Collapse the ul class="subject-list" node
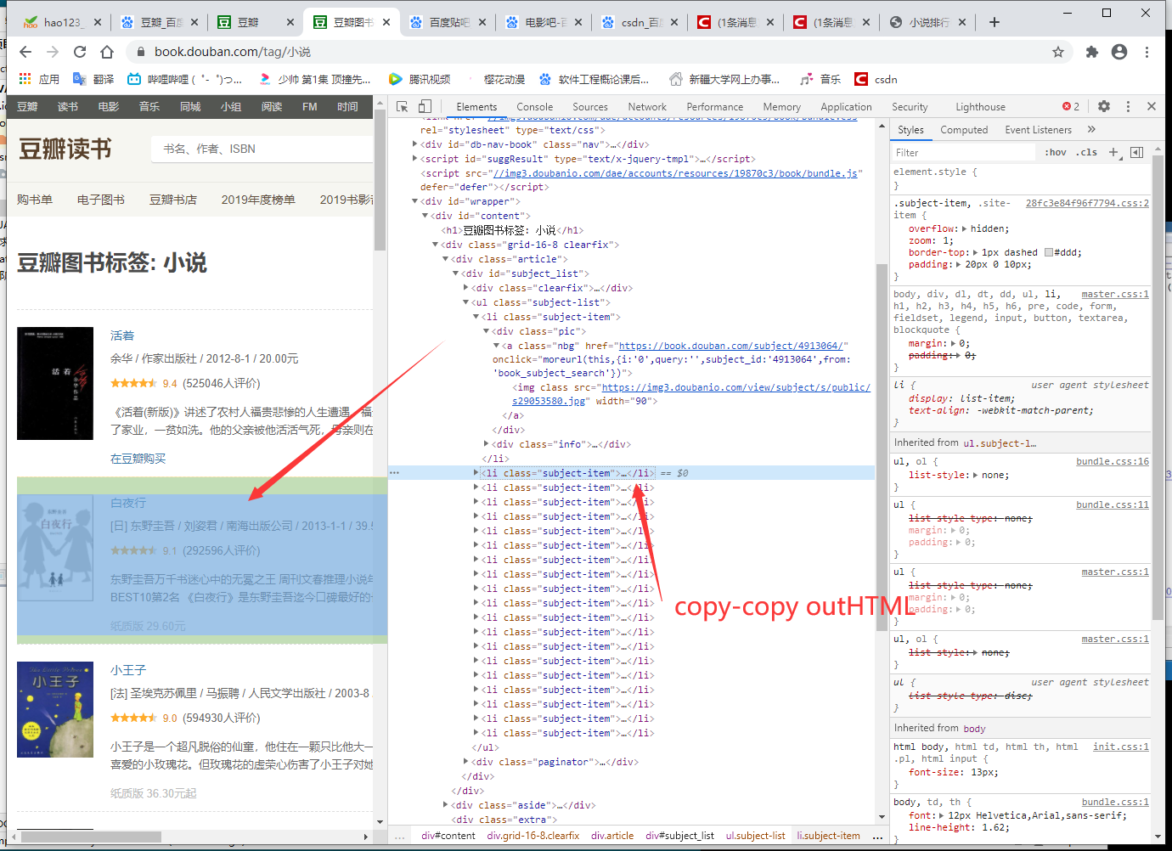Viewport: 1172px width, 851px height. coord(465,302)
